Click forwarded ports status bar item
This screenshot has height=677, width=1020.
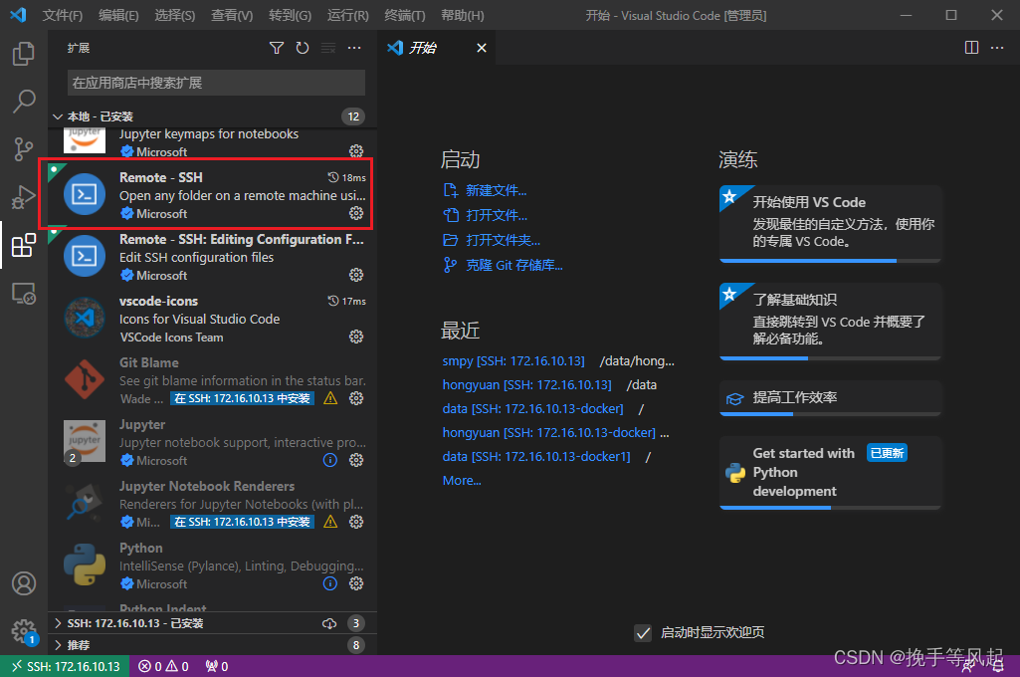point(217,667)
